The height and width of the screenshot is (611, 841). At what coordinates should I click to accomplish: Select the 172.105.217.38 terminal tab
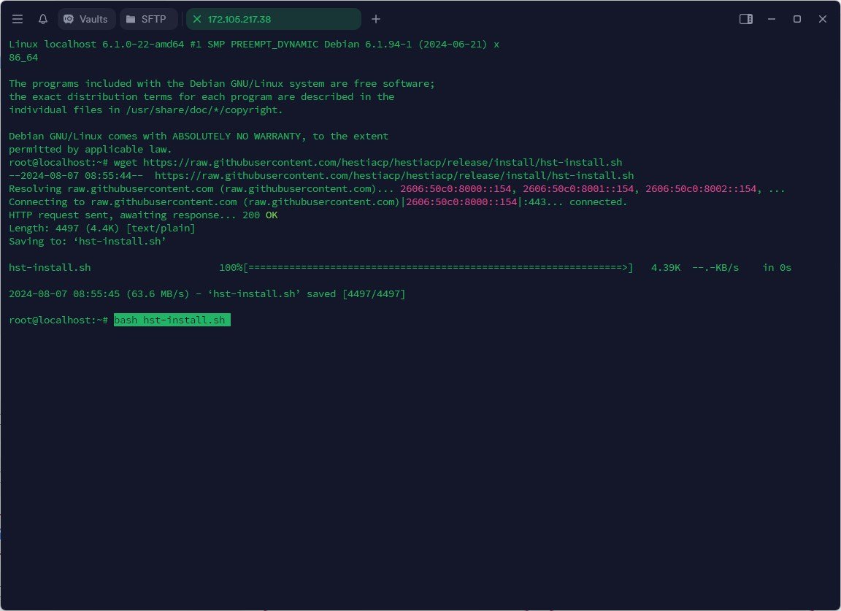pos(274,19)
